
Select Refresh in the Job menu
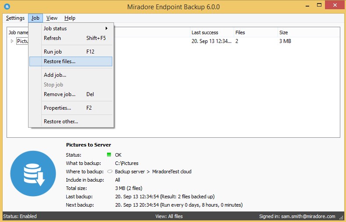coord(71,38)
